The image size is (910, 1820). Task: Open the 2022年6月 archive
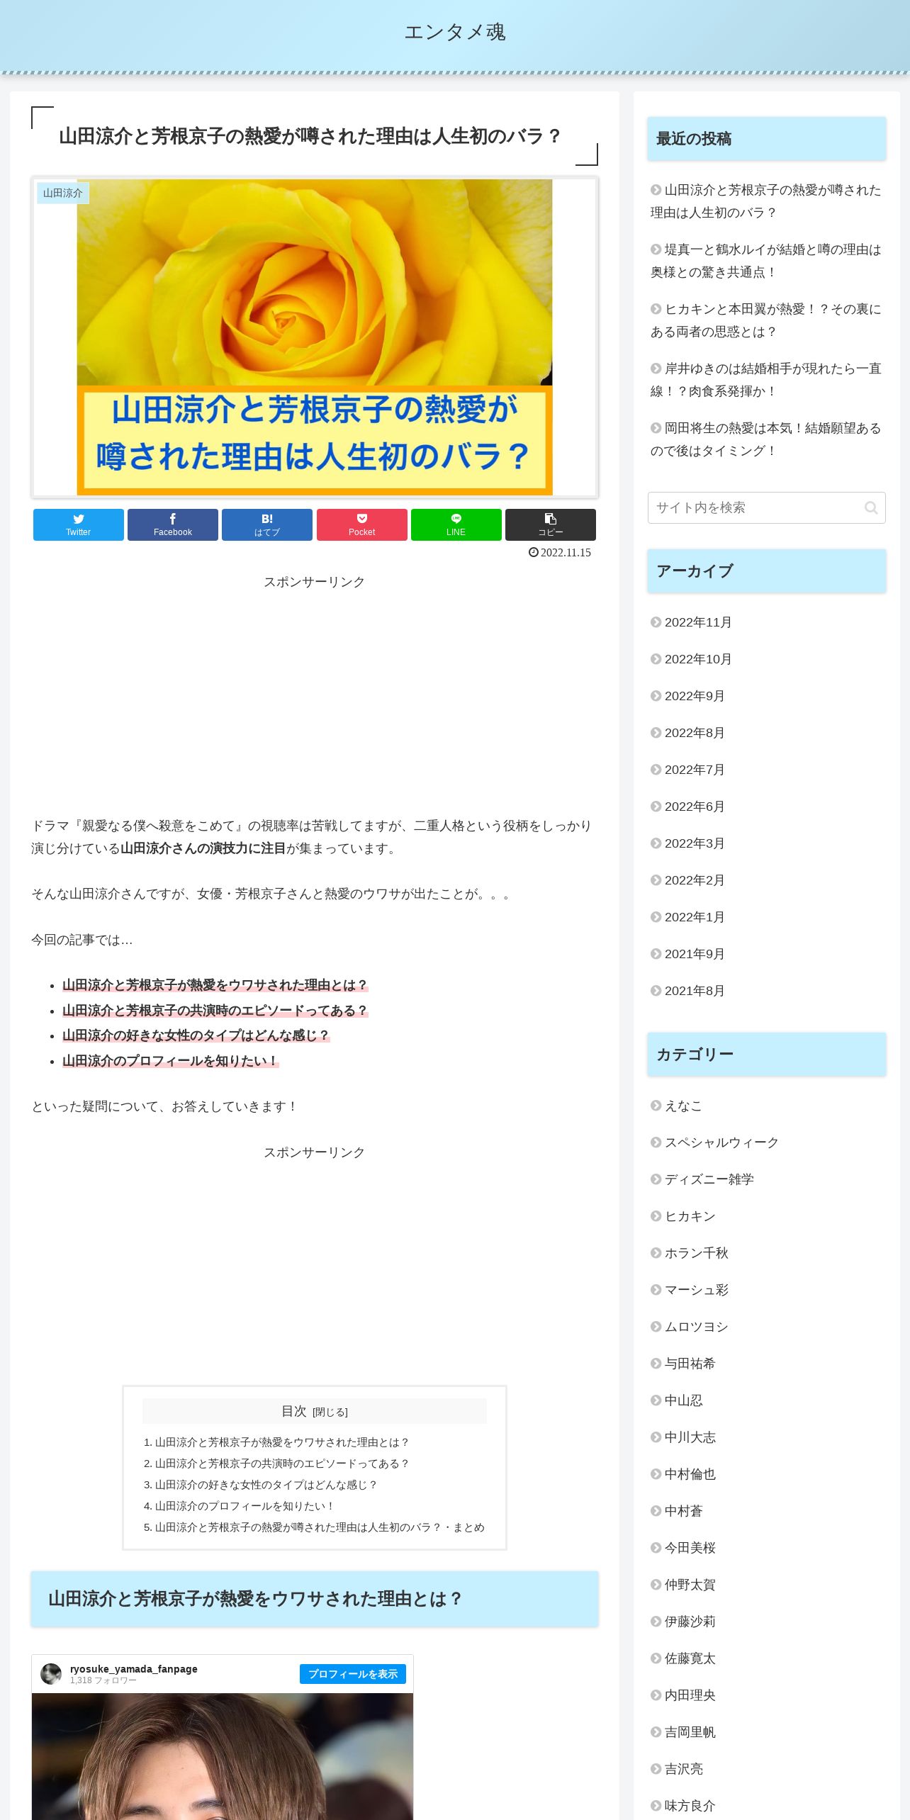[695, 807]
